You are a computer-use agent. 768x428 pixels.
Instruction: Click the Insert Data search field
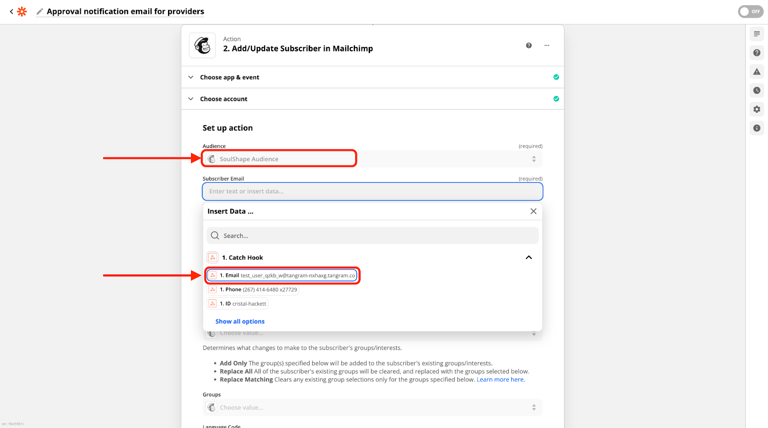372,236
